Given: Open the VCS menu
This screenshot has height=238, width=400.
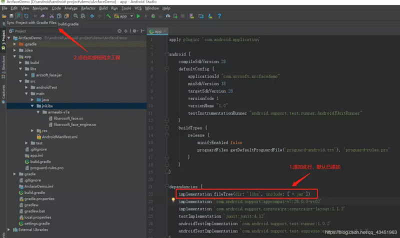Looking at the screenshot, I should click(138, 8).
